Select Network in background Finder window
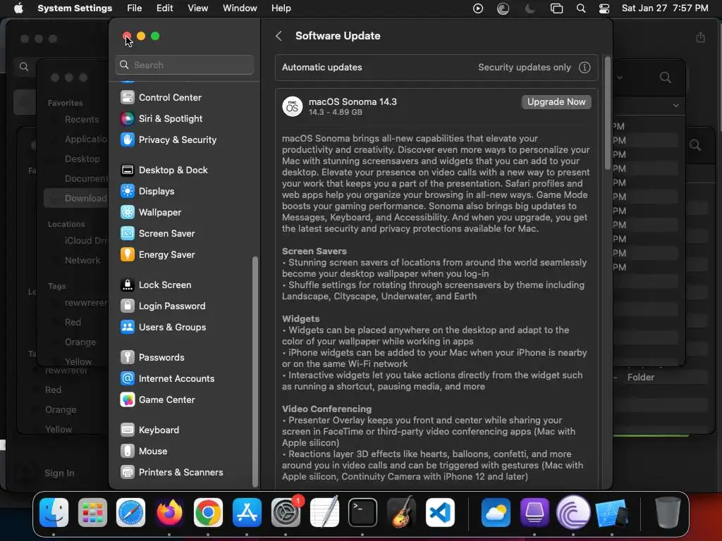This screenshot has width=722, height=541. 82,261
